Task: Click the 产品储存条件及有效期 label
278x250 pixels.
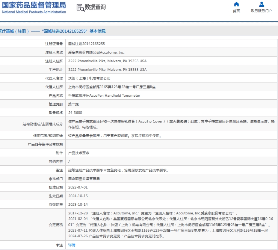Action: [x=45, y=144]
